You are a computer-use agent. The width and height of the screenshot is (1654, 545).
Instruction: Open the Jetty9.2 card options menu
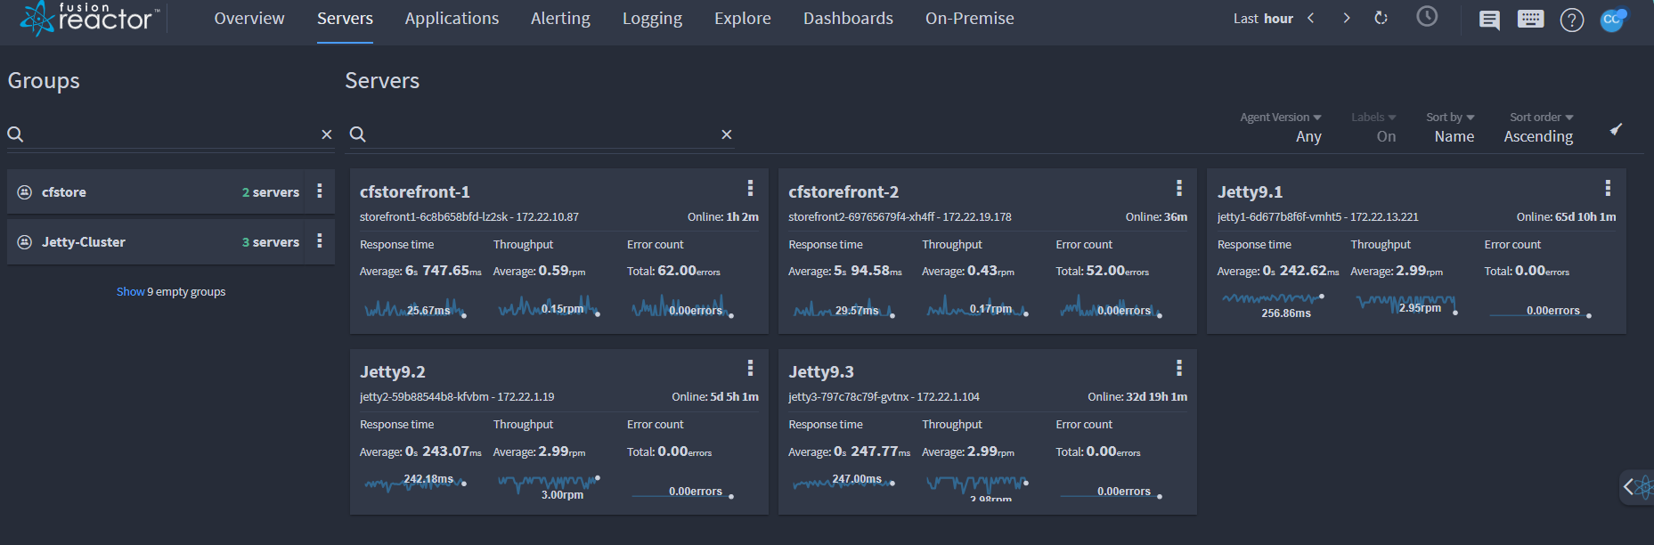(750, 368)
